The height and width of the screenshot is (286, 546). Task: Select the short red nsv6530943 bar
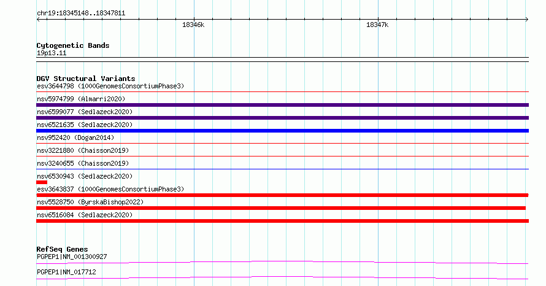coord(42,182)
